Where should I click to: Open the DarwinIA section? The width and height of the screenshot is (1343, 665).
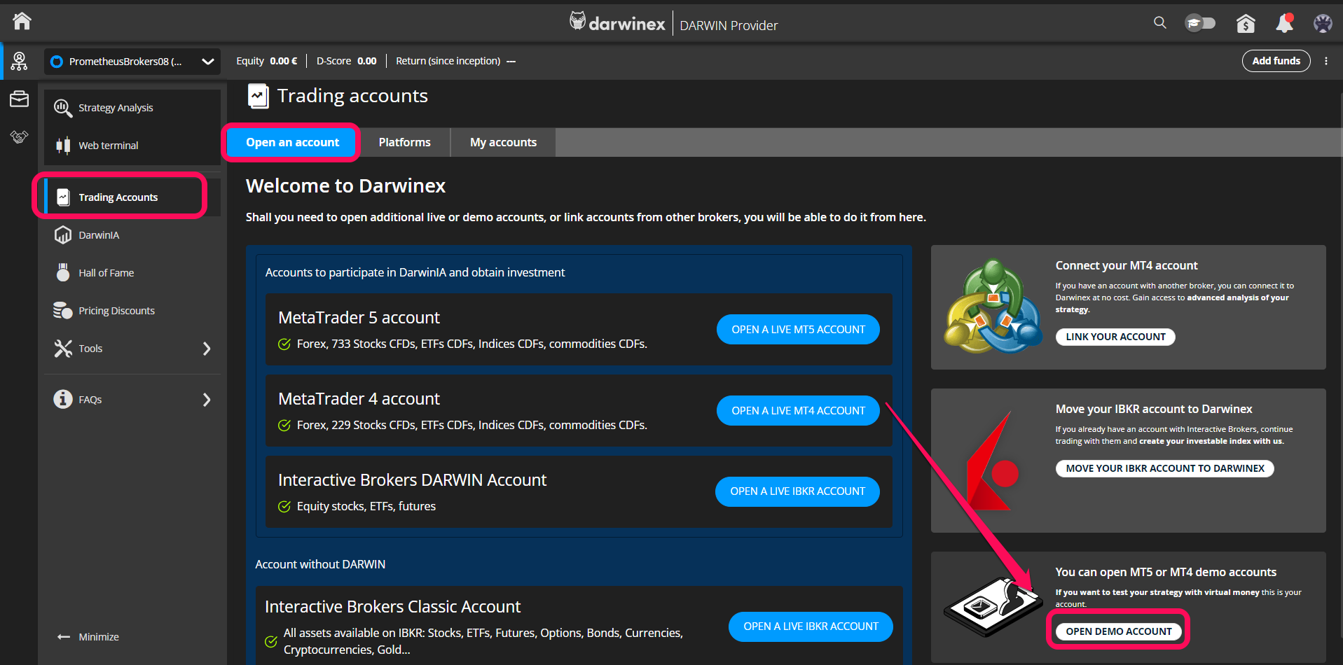(100, 234)
